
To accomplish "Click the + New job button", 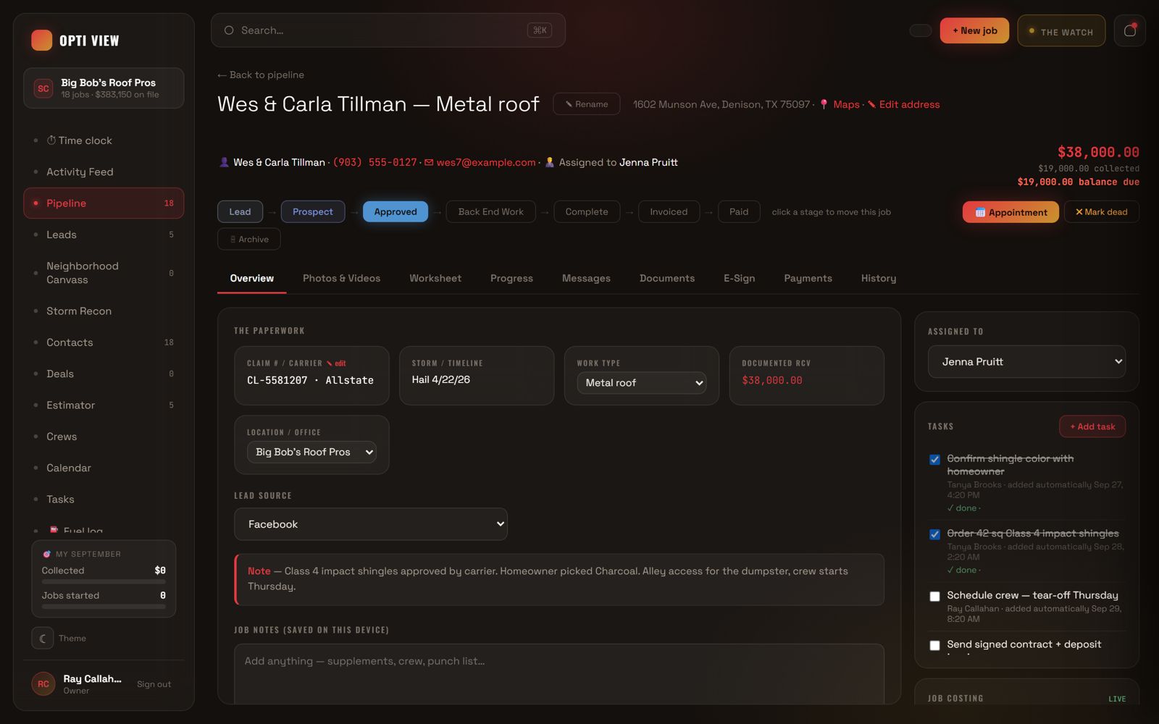I will click(x=974, y=30).
